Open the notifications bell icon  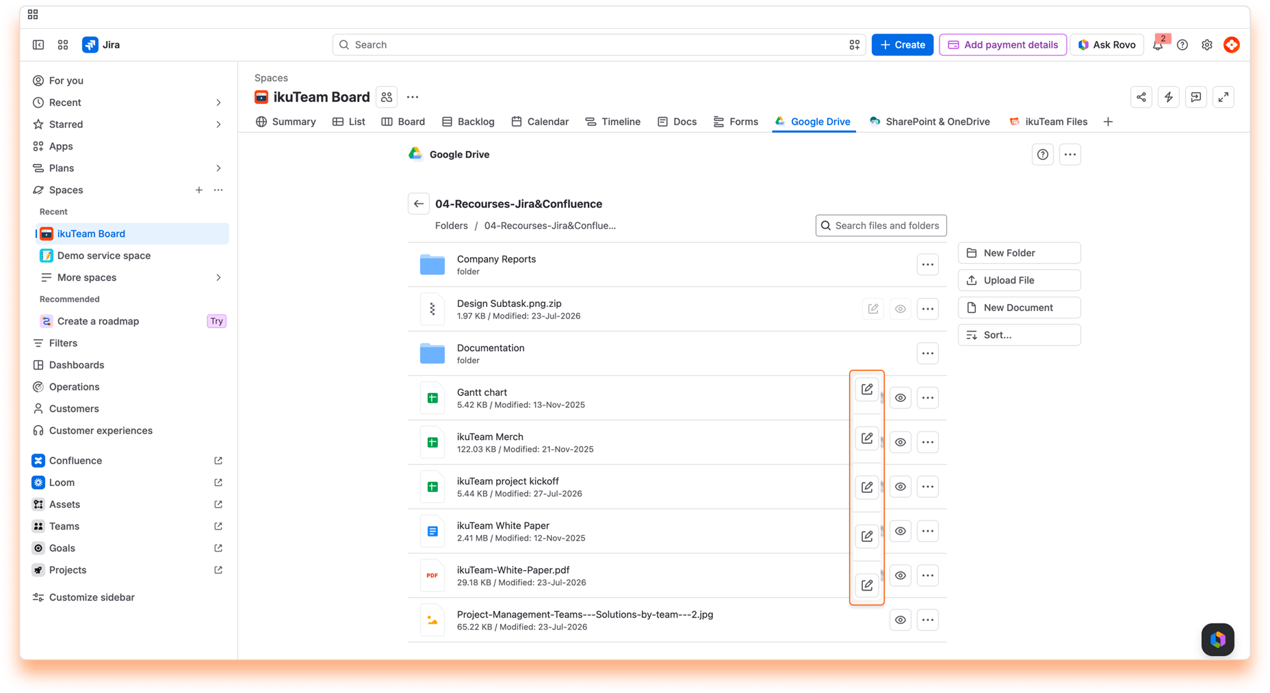pyautogui.click(x=1158, y=45)
